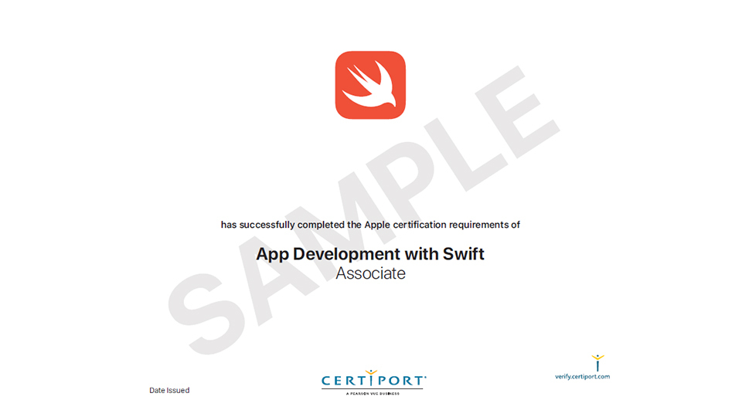This screenshot has height=417, width=742.
Task: Click the 'Associate' level text
Action: [x=370, y=273]
